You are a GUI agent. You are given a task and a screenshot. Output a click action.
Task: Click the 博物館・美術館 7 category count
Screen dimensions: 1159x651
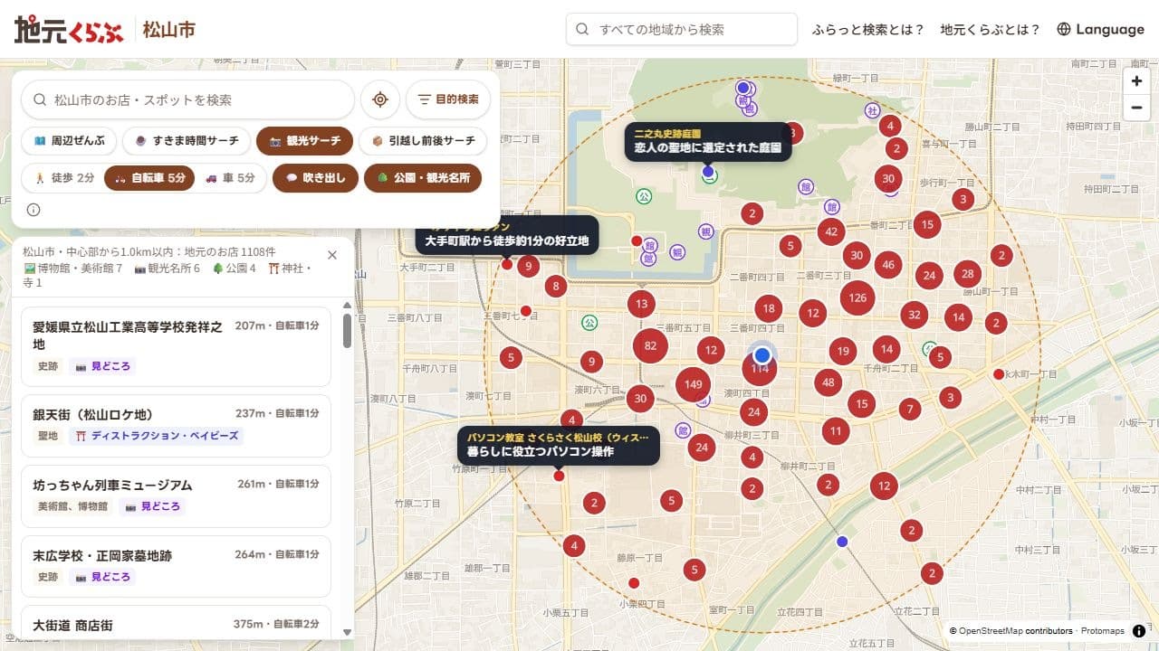pos(73,269)
